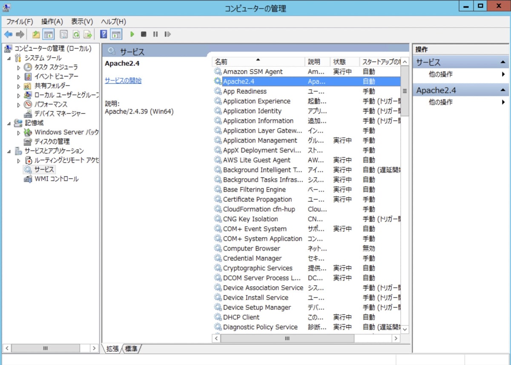This screenshot has width=511, height=365.
Task: Open the ファイル(F) menu
Action: coord(20,21)
